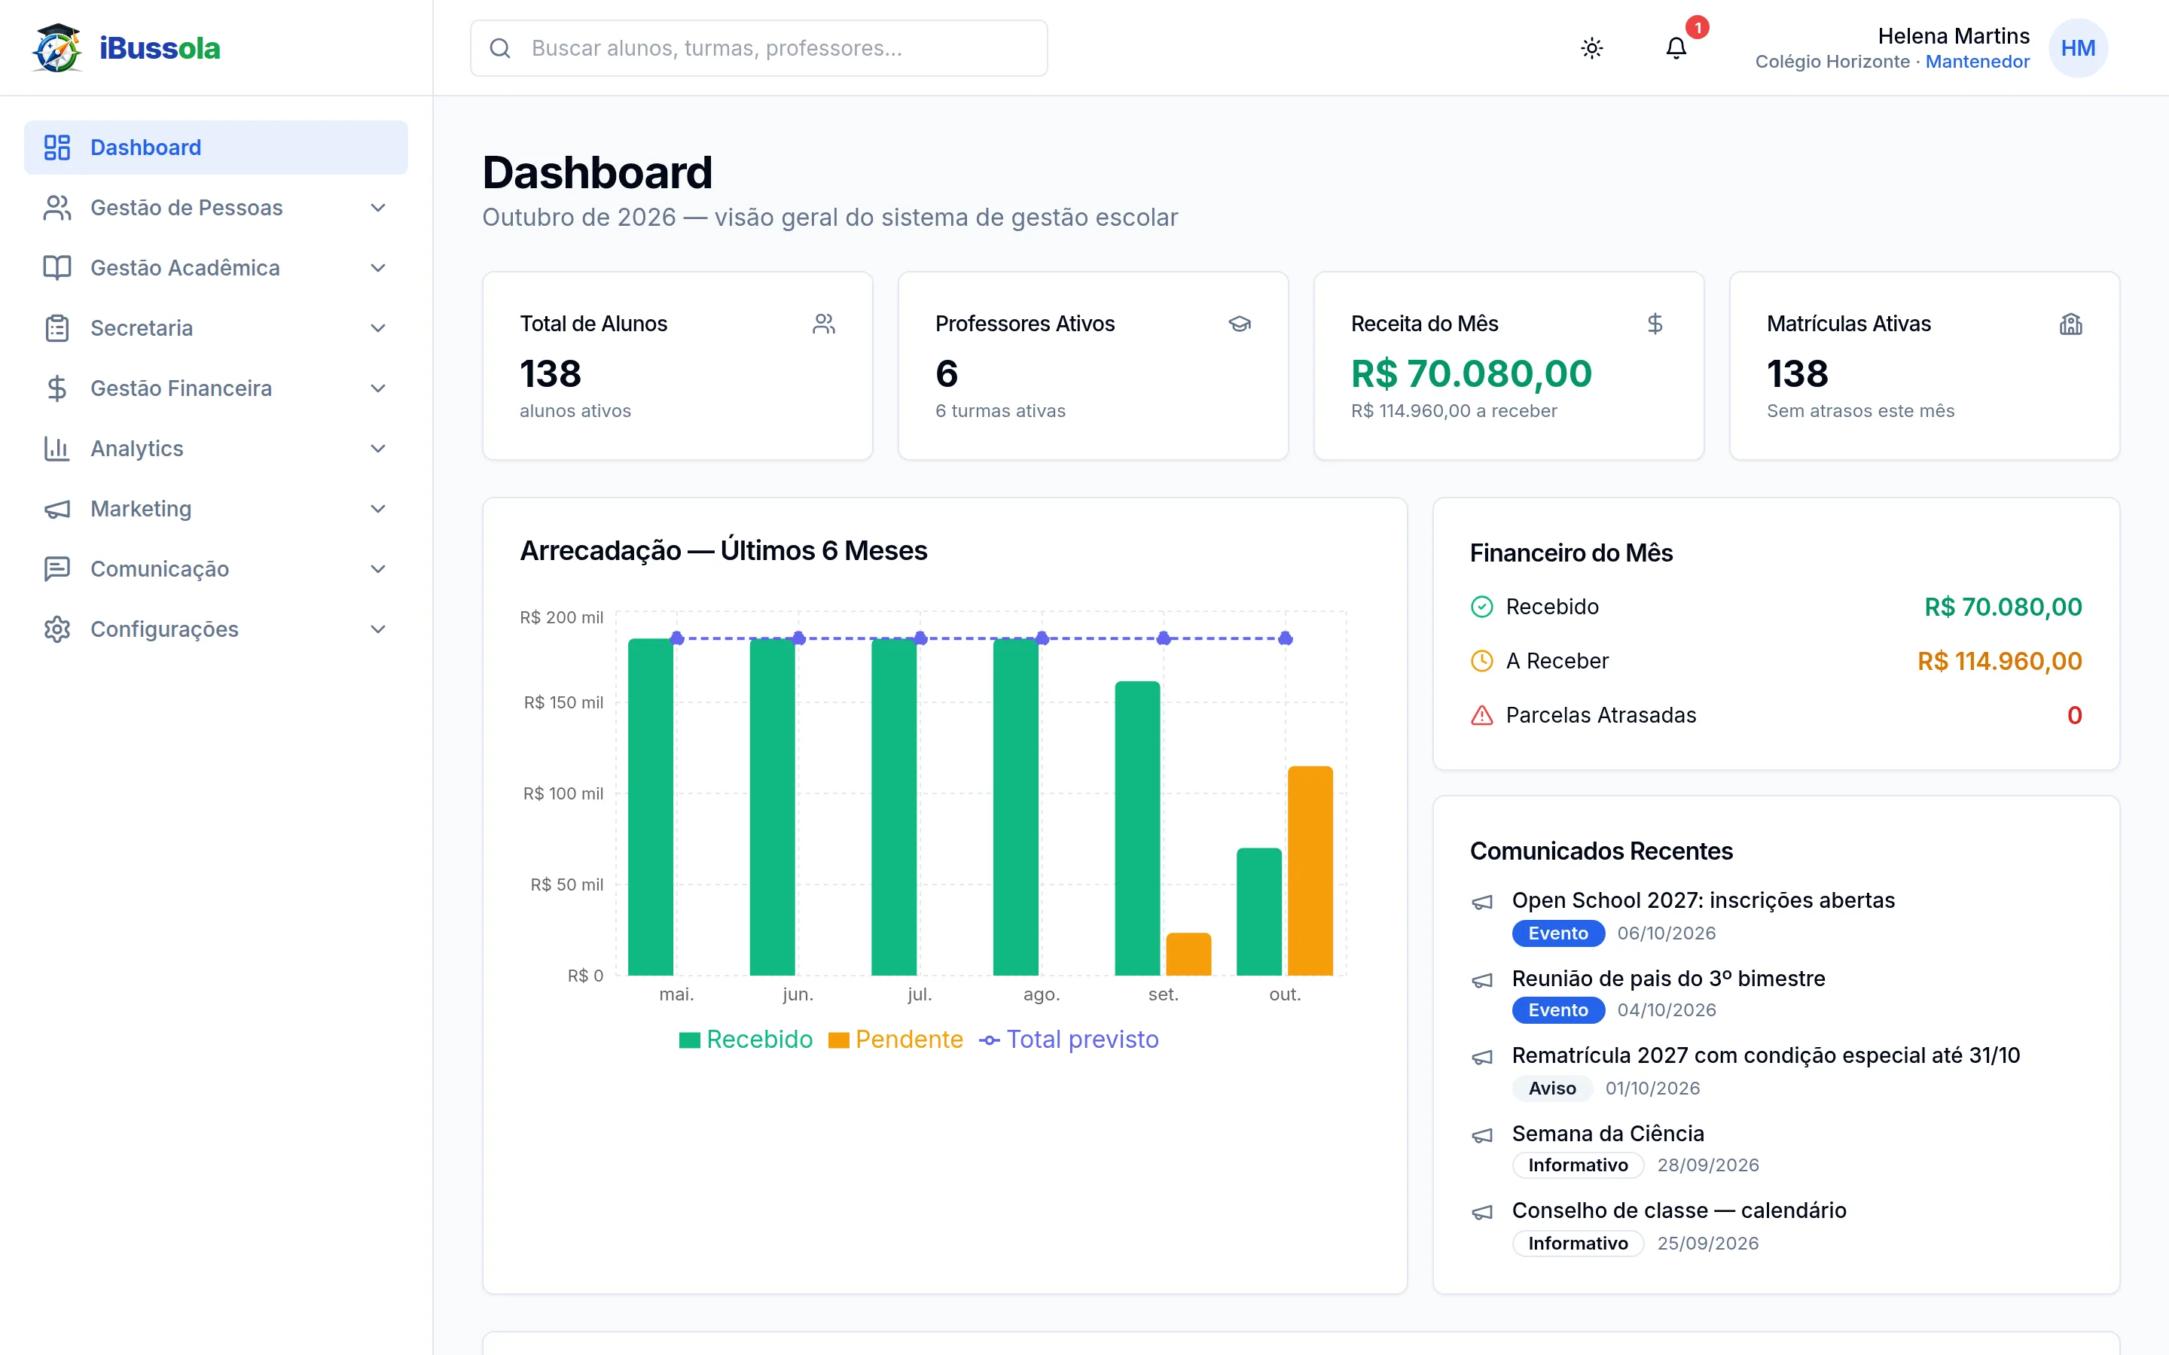The image size is (2169, 1355).
Task: Open Open School 2027 announcement
Action: [1703, 900]
